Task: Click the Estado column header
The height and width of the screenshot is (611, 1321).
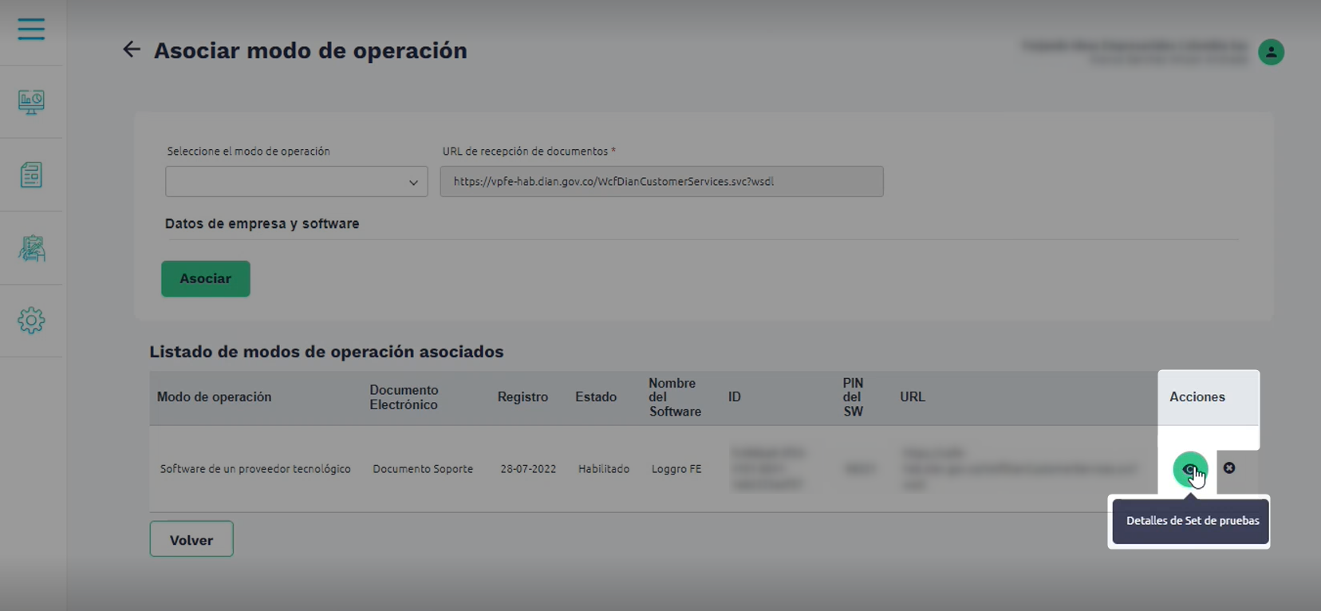Action: point(595,397)
